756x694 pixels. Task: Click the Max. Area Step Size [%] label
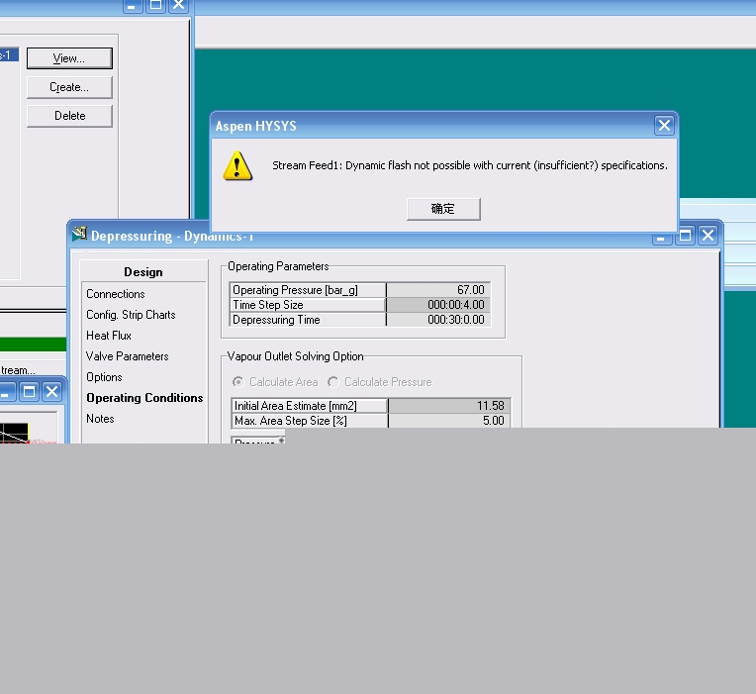pos(310,421)
